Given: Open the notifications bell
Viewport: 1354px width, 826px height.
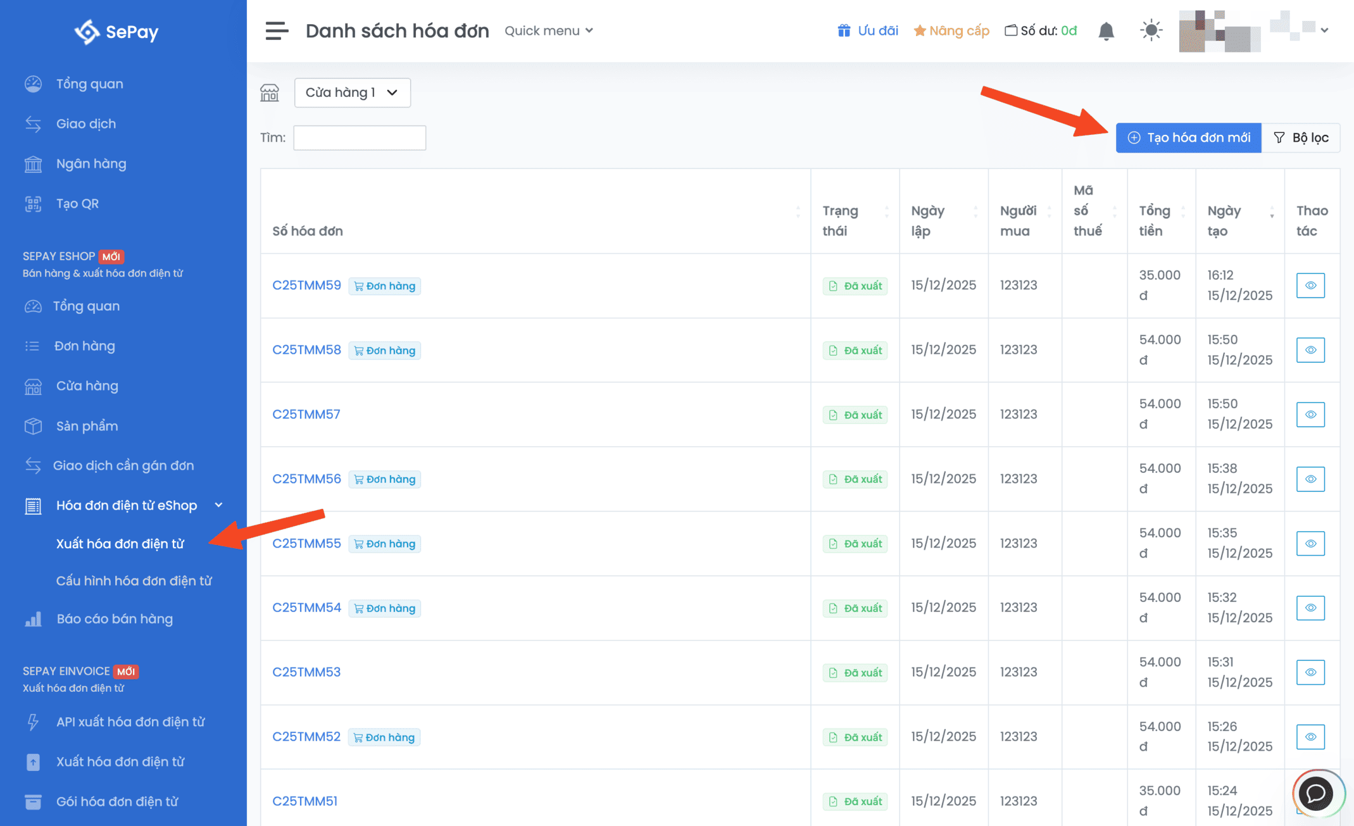Looking at the screenshot, I should 1106,30.
